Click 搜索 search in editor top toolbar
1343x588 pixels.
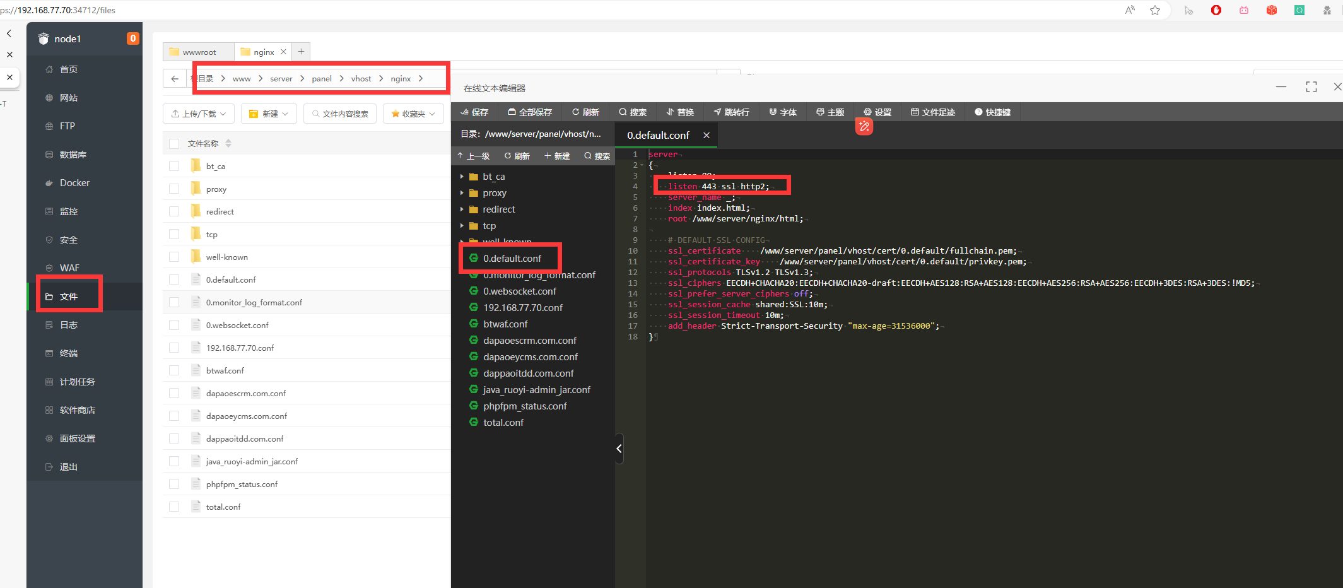[x=633, y=112]
